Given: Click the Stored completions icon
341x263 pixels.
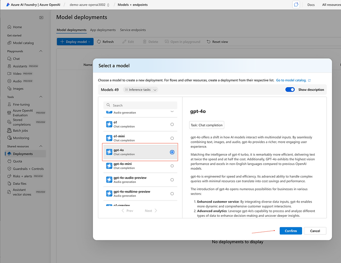Looking at the screenshot, I should tap(9, 122).
